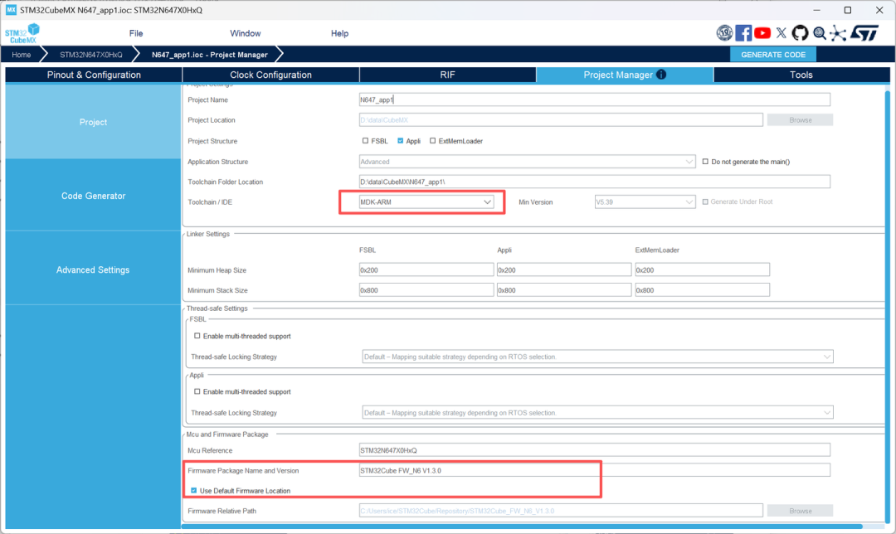Click the Project Location path field

tap(561, 120)
